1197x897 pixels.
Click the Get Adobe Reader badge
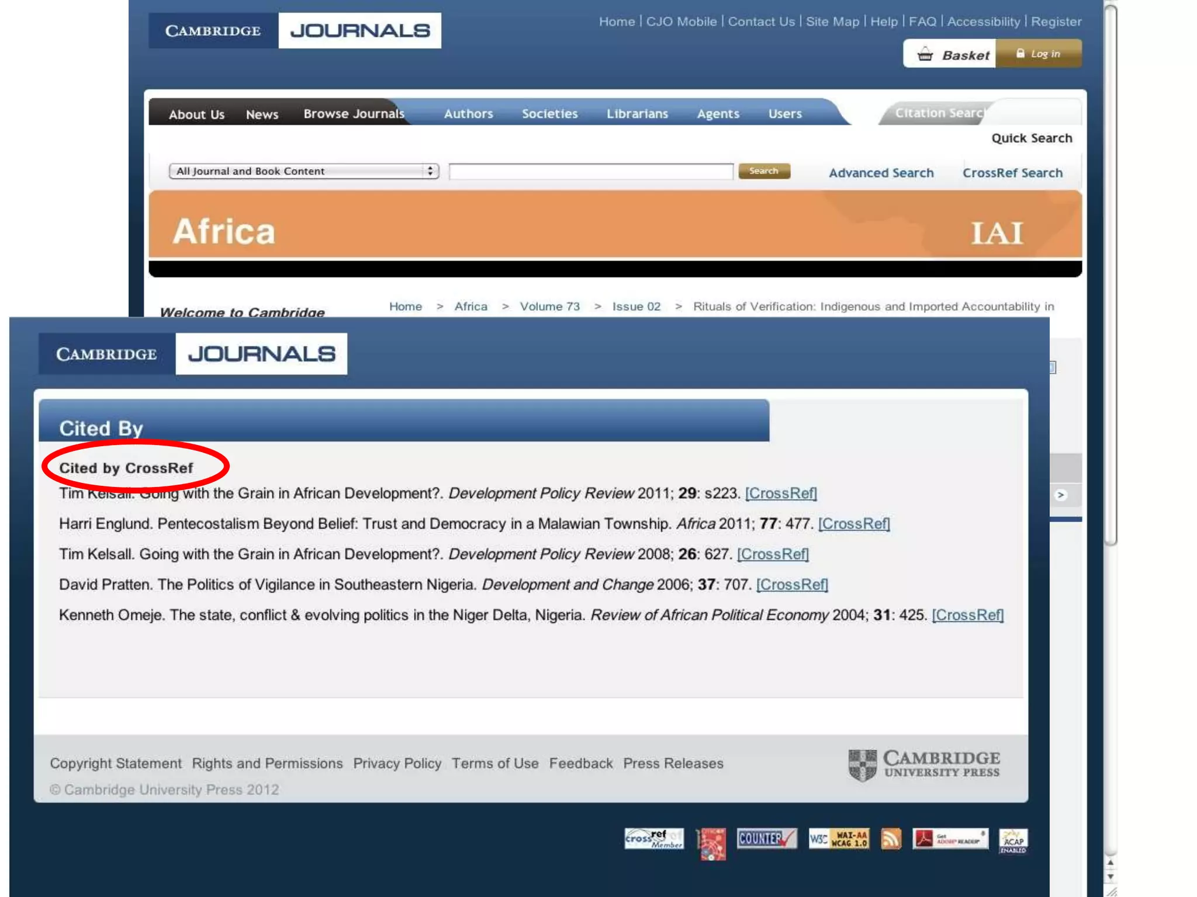950,839
